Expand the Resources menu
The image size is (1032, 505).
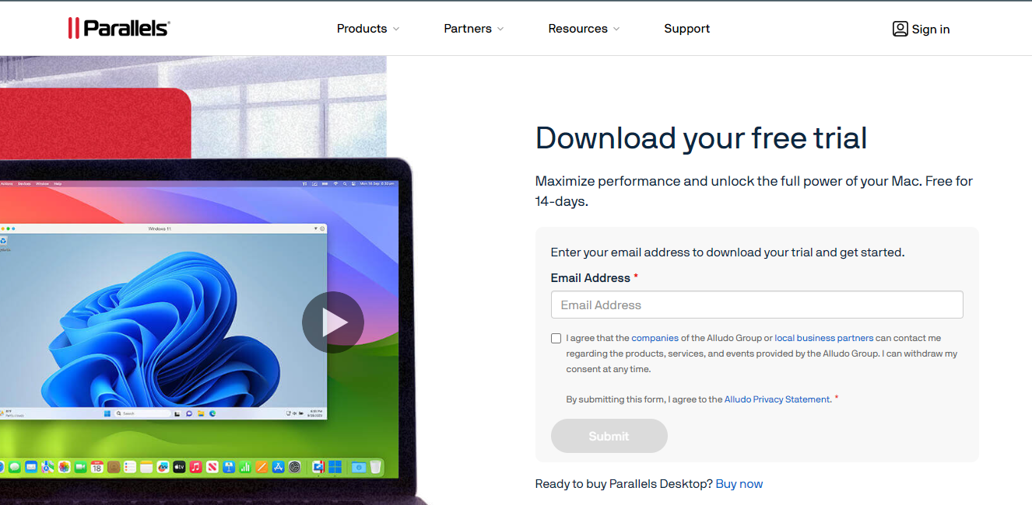(584, 29)
